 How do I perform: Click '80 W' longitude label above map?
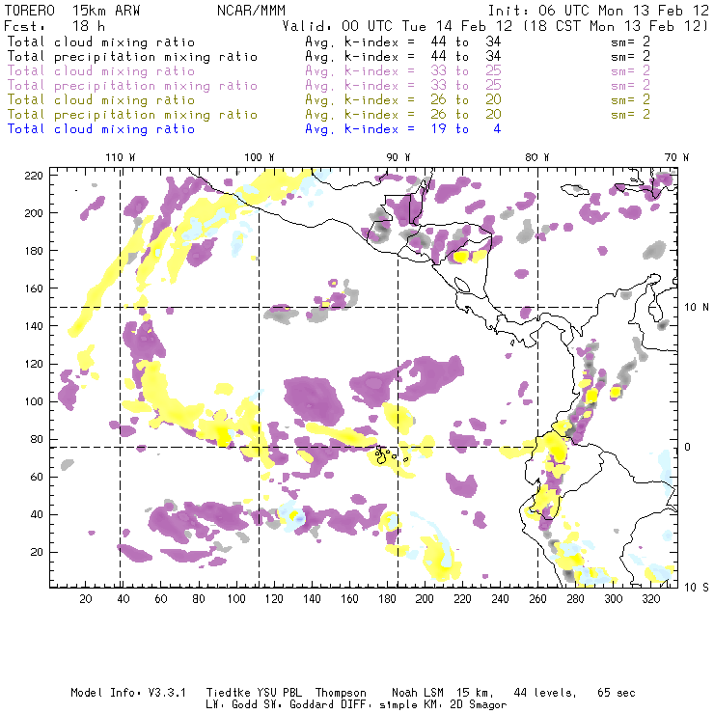(x=537, y=157)
